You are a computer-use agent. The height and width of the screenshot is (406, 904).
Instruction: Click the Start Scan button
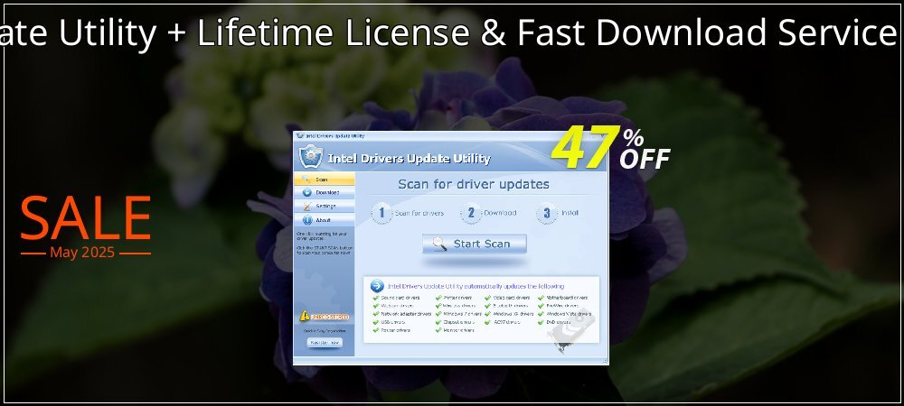pos(474,244)
